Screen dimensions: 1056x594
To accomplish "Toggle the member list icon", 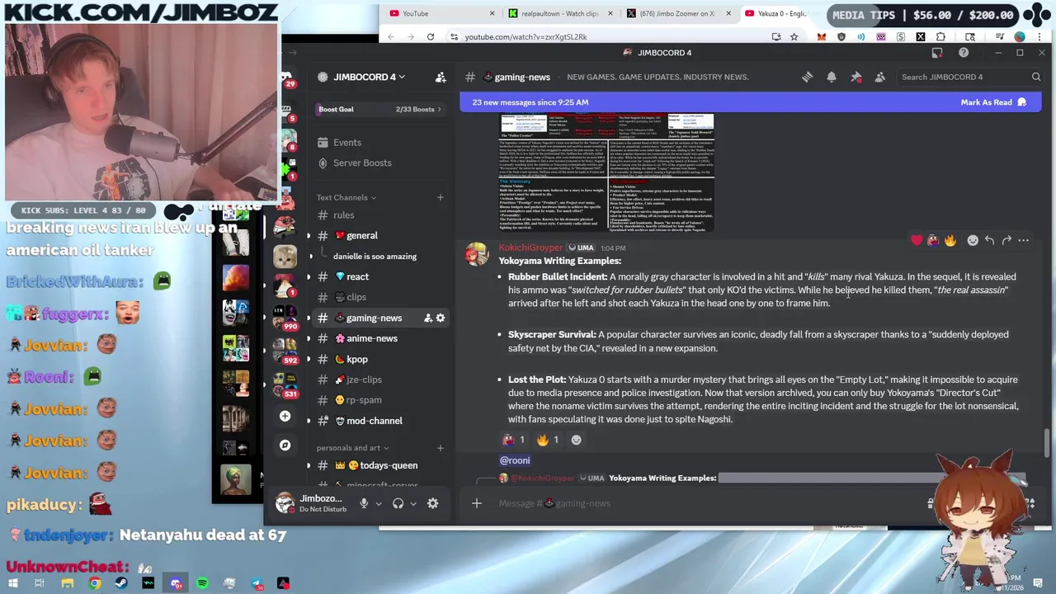I will pyautogui.click(x=880, y=77).
